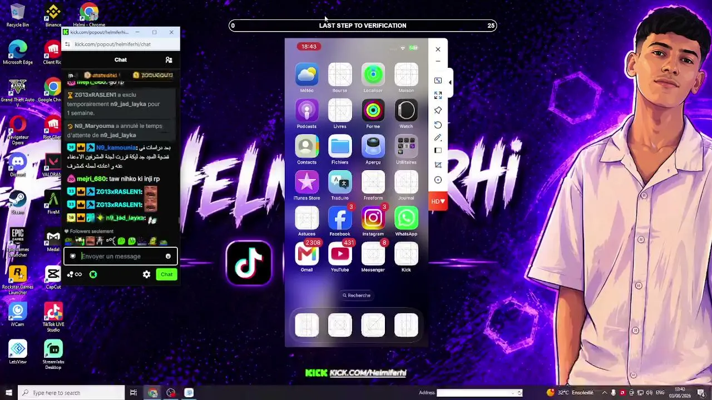Open the Discord desktop shortcut
This screenshot has height=400, width=712.
click(x=18, y=165)
